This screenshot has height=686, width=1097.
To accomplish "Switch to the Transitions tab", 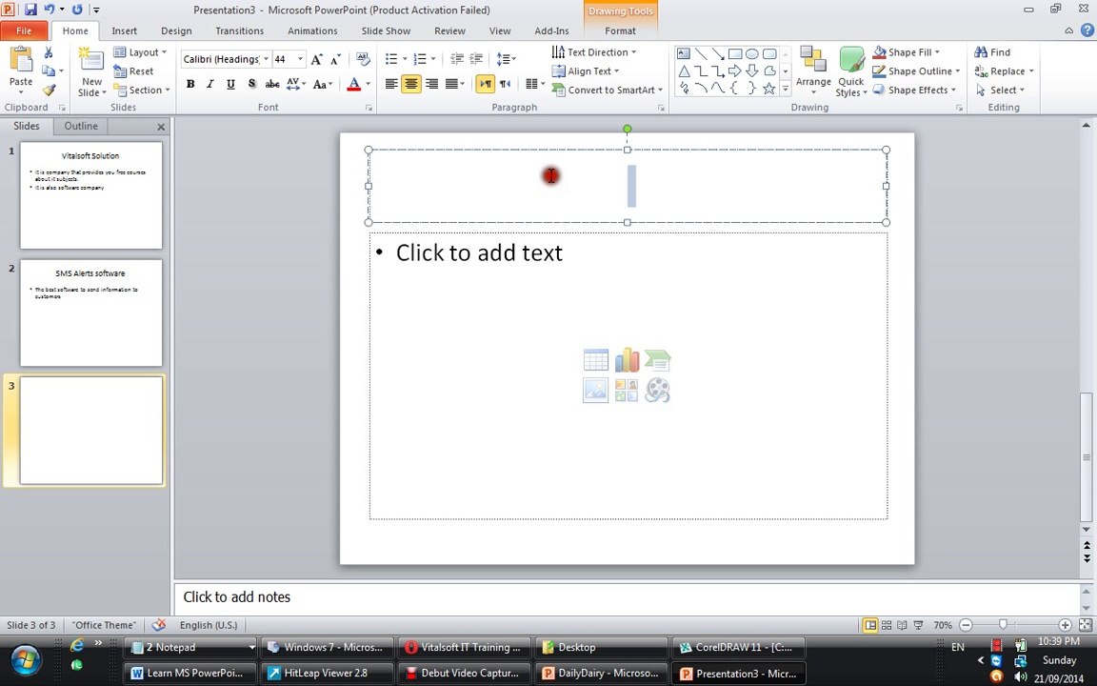I will tap(239, 30).
